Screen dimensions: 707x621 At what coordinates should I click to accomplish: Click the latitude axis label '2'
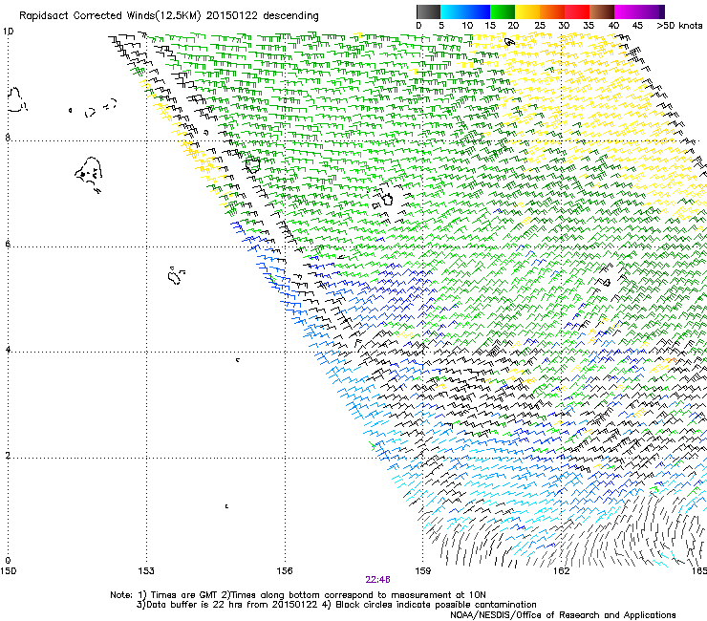pyautogui.click(x=8, y=455)
